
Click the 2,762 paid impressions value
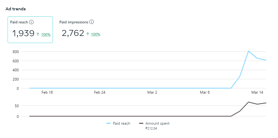(x=73, y=33)
